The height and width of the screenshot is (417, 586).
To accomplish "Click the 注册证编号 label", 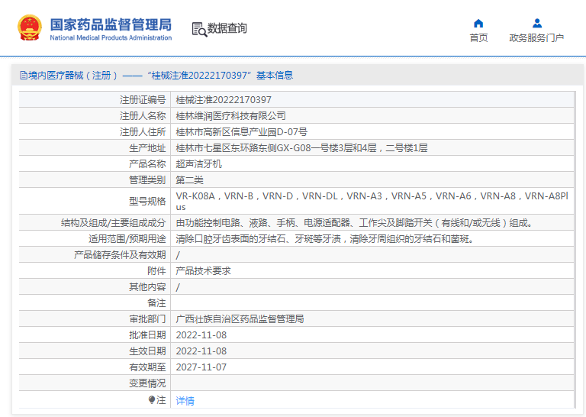I will click(x=143, y=100).
